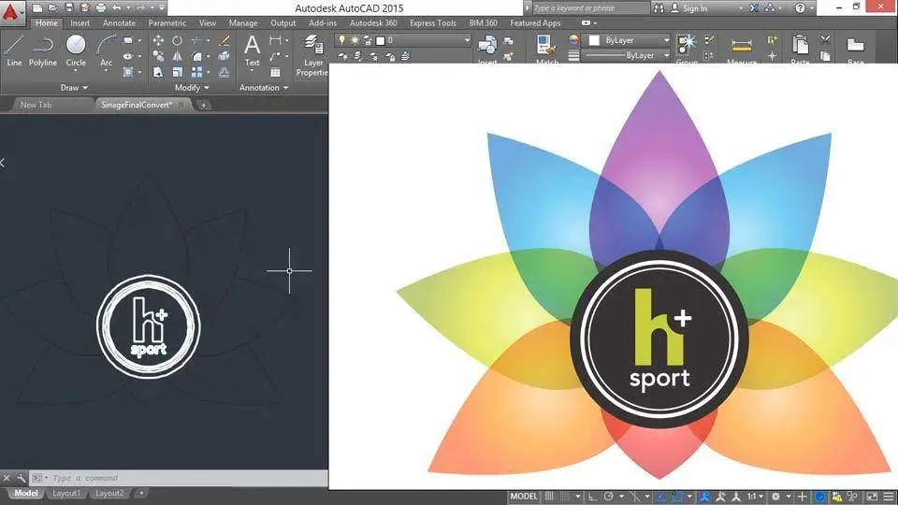
Task: Open the New Tab file tab
Action: [36, 105]
